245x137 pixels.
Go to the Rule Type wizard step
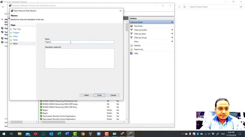click(x=17, y=29)
